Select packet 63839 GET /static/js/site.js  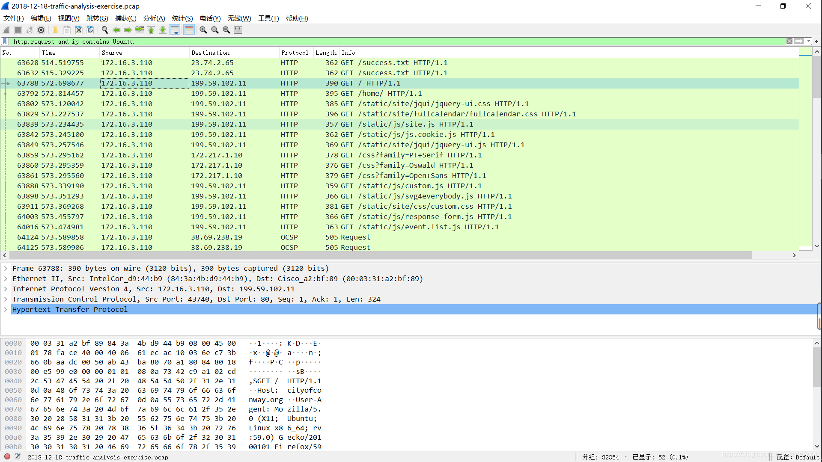(399, 124)
